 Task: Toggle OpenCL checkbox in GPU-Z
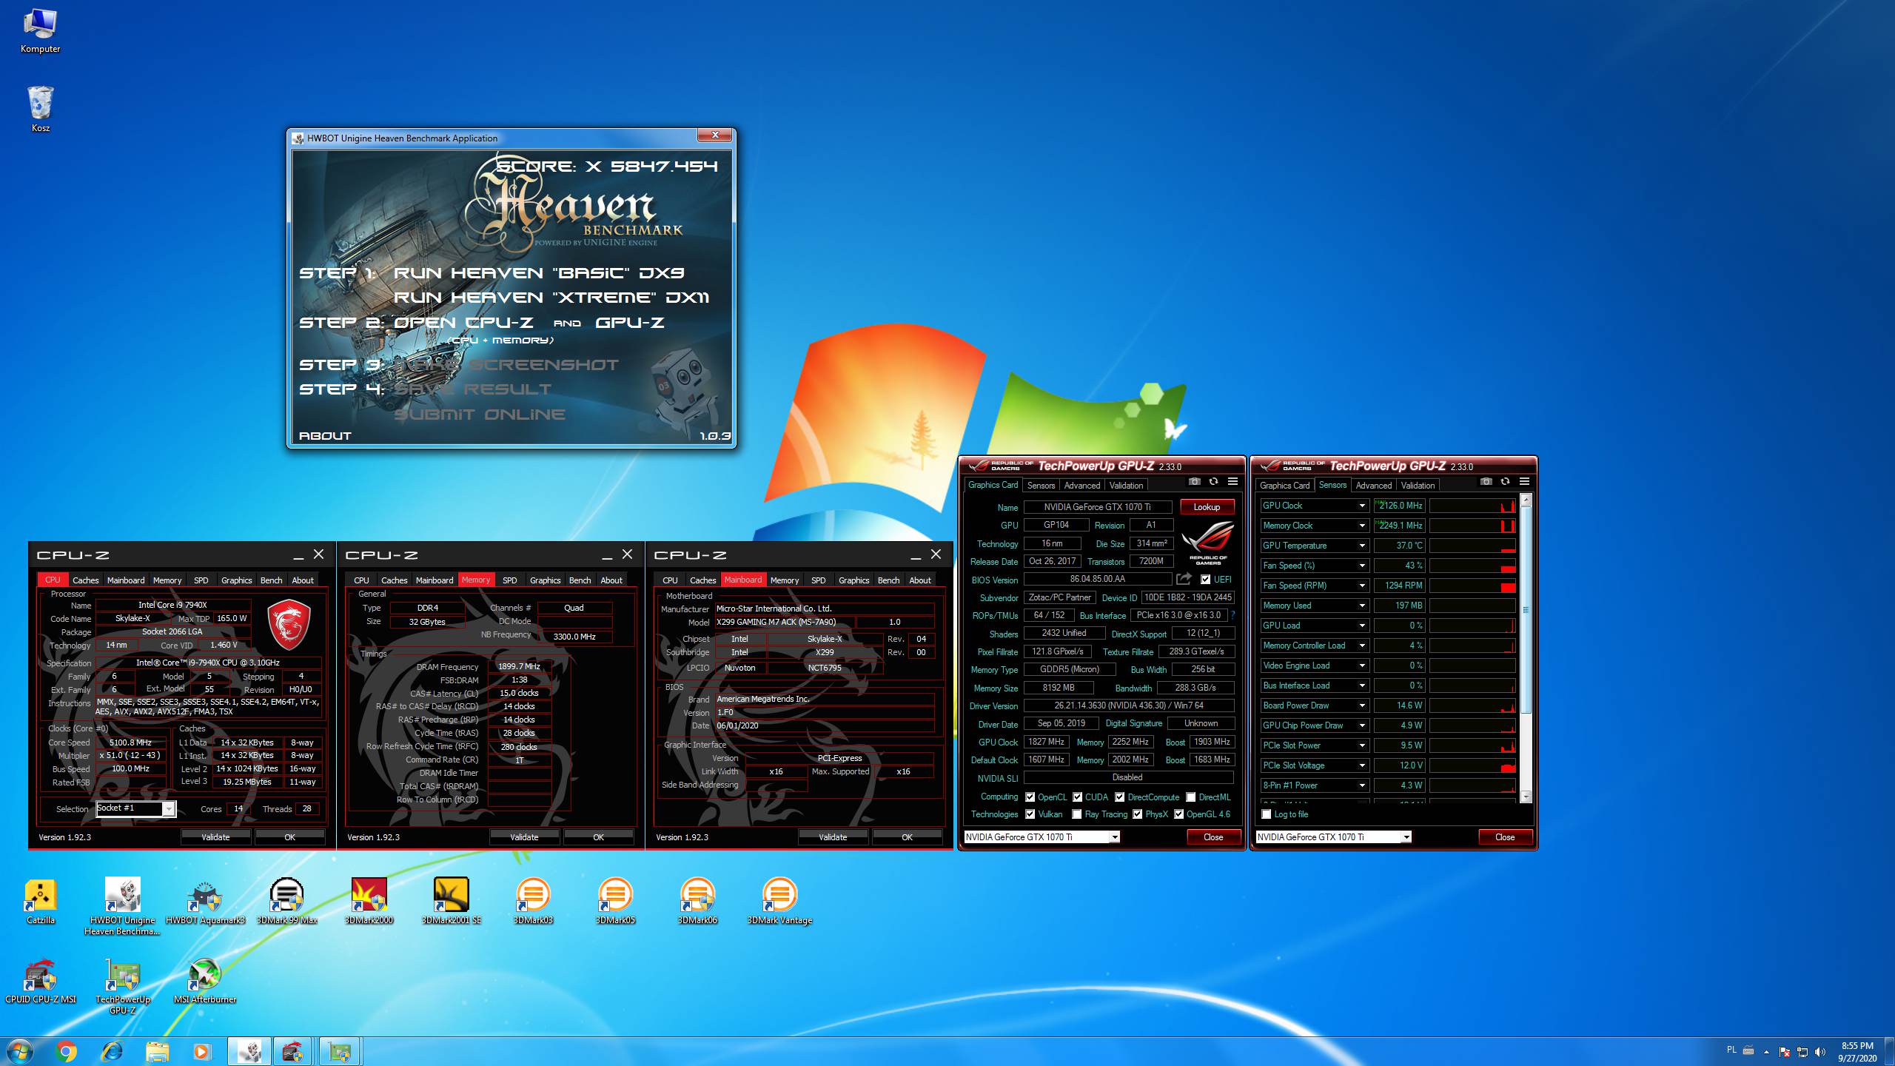click(x=1030, y=797)
